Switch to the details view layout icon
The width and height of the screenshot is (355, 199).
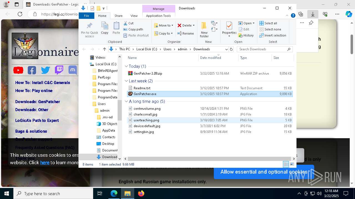point(286,164)
